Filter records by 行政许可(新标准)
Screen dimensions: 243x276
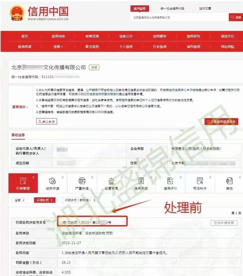click(80, 200)
